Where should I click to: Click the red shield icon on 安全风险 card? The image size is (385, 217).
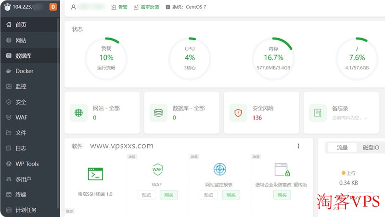(238, 113)
